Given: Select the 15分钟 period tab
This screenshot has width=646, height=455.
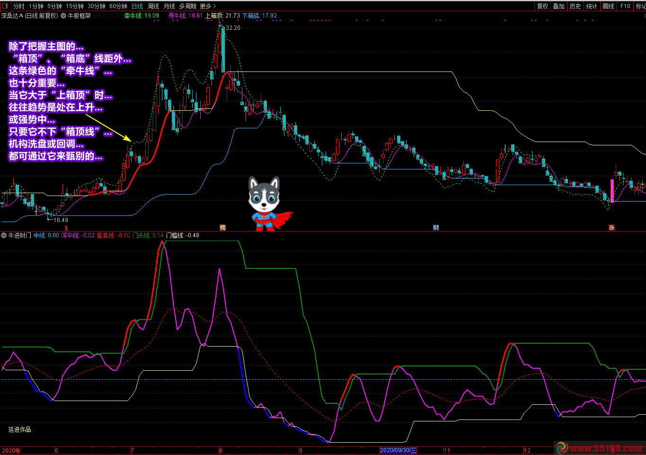Looking at the screenshot, I should pos(74,6).
